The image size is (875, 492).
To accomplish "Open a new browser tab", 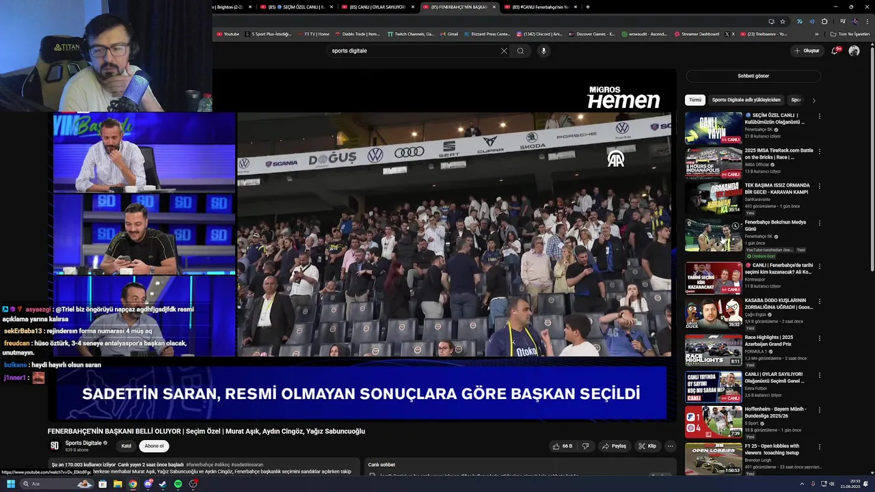I will (588, 7).
